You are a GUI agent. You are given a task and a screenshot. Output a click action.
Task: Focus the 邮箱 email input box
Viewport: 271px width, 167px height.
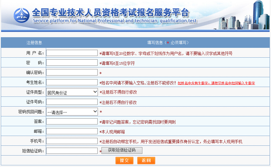coord(72,131)
